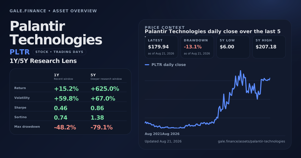The width and height of the screenshot is (301, 158).
Task: Open the gale.finance/assets/palantir-technologies link
Action: [x=251, y=141]
